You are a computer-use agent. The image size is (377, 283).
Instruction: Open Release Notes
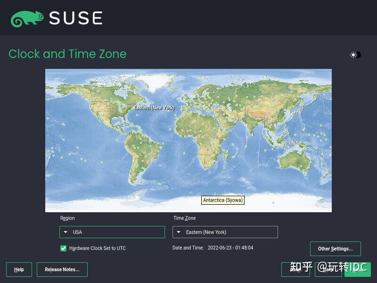pyautogui.click(x=62, y=269)
